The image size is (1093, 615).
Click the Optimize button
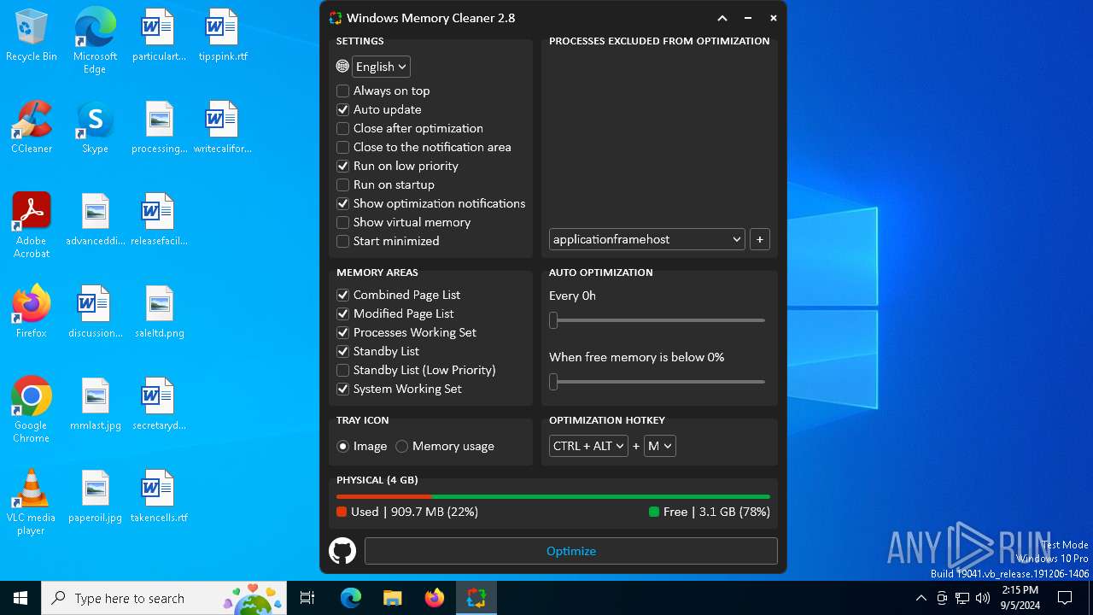pyautogui.click(x=570, y=551)
